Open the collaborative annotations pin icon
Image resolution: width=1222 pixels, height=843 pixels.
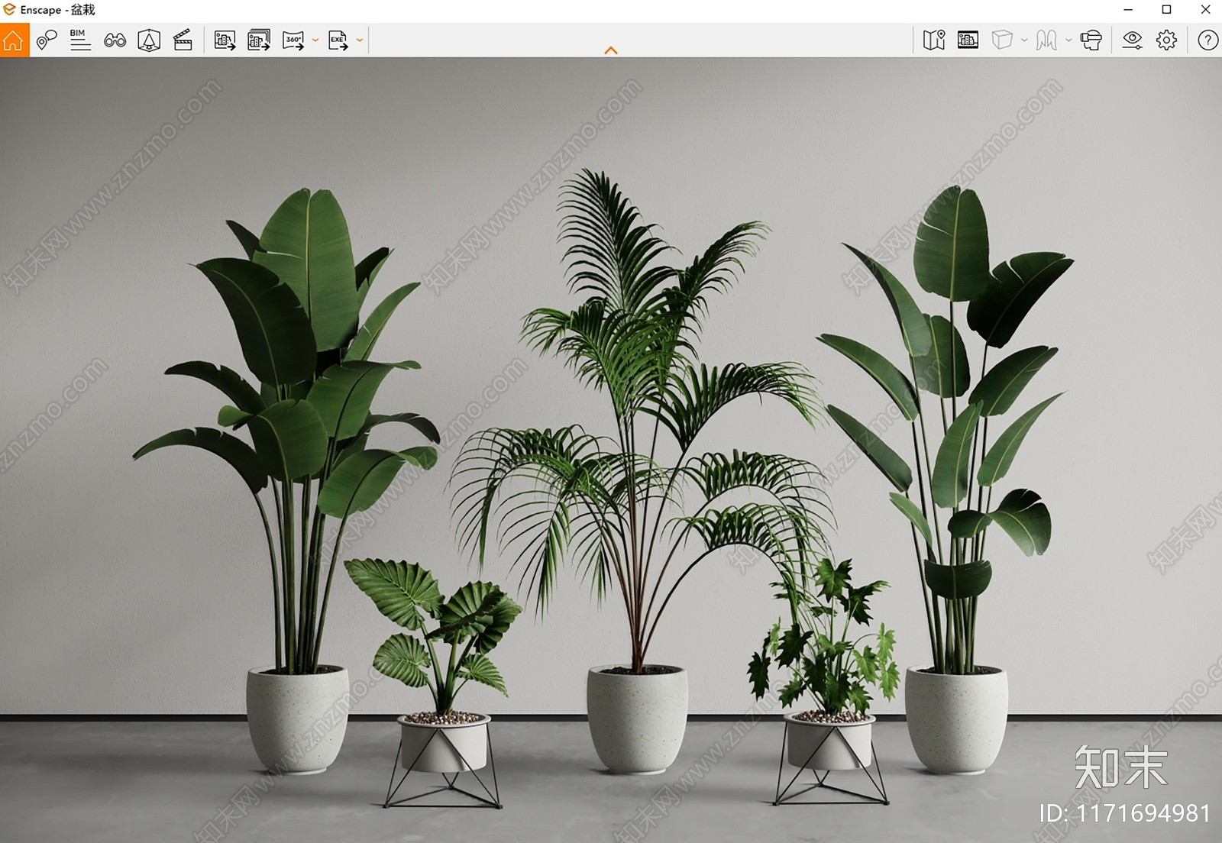[47, 40]
